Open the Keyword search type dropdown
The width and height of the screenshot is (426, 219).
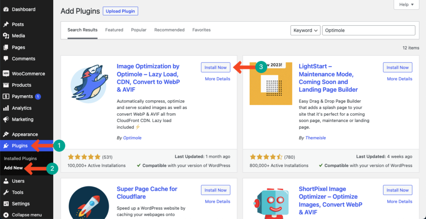click(x=305, y=30)
